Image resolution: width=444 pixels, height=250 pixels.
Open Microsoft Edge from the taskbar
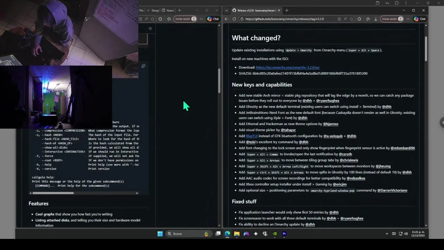coord(227,234)
